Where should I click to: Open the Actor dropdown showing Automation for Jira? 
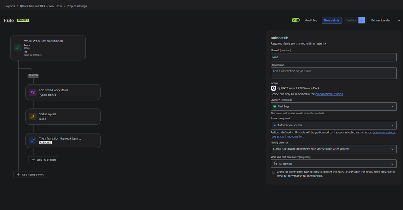click(334, 125)
